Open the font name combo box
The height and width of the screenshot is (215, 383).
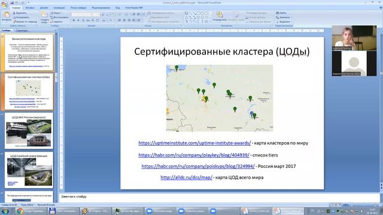[81, 14]
